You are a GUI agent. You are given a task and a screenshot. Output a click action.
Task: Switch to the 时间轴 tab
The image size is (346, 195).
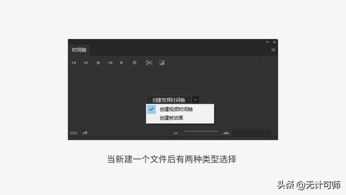coord(79,50)
